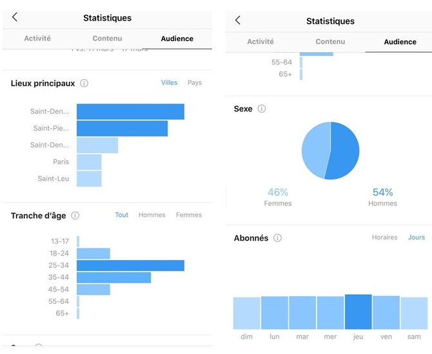
Task: Tap the jeu bar in followers chart
Action: 358,312
